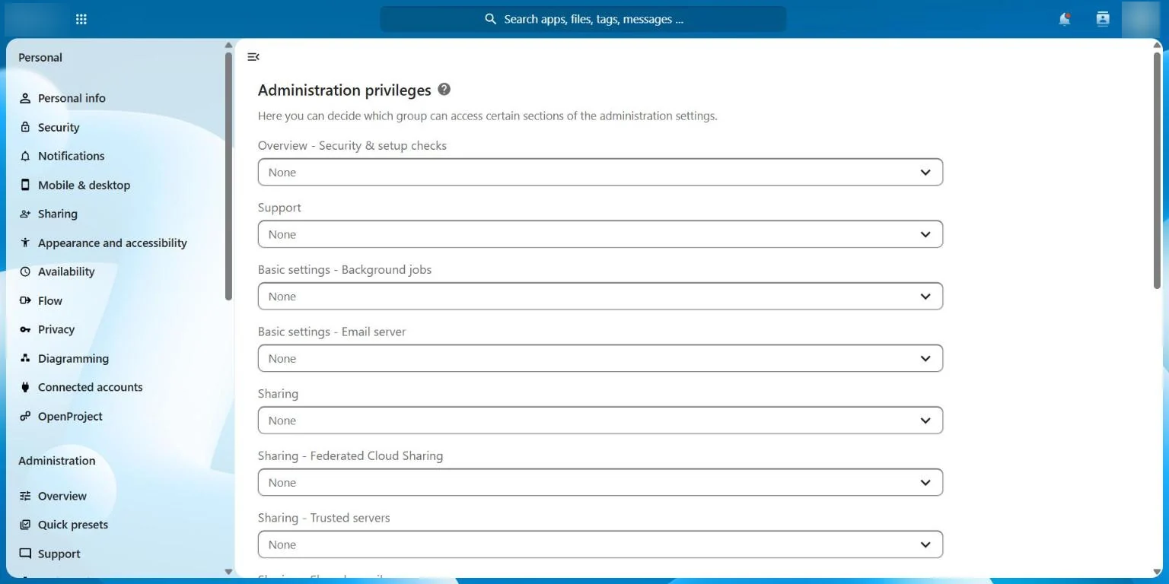The width and height of the screenshot is (1169, 584).
Task: Click the Diagramming label in sidebar
Action: click(73, 358)
